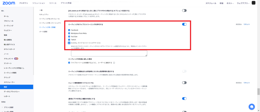260x112 pixels.
Task: Uncheck the Facebook checkbox
Action: point(69,30)
